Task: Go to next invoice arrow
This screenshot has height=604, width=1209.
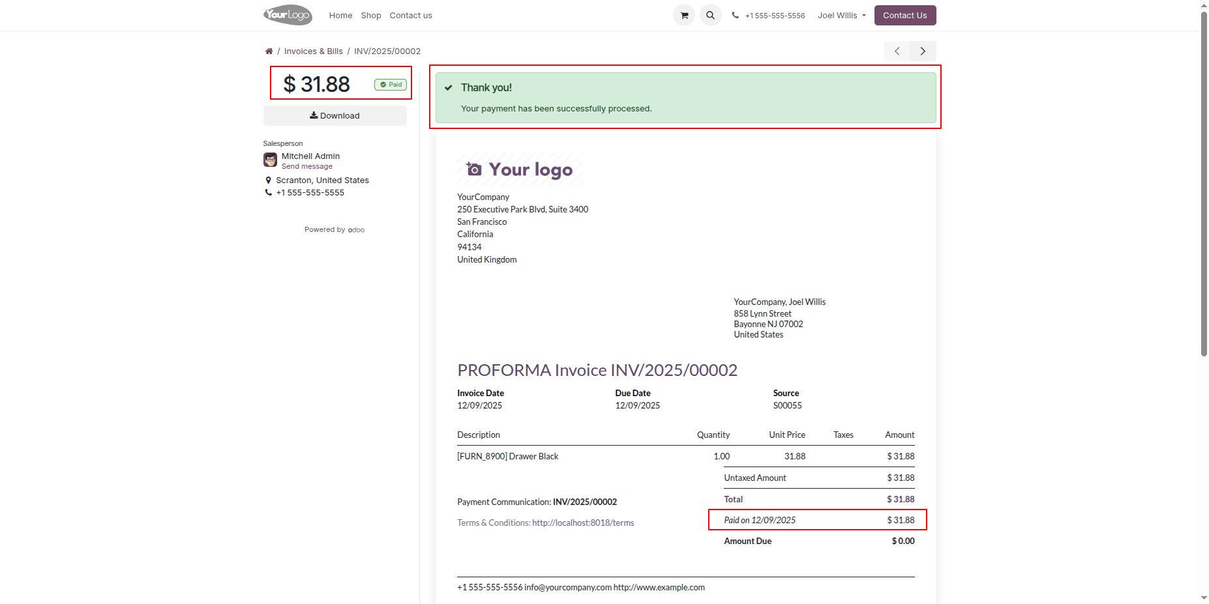Action: (923, 51)
